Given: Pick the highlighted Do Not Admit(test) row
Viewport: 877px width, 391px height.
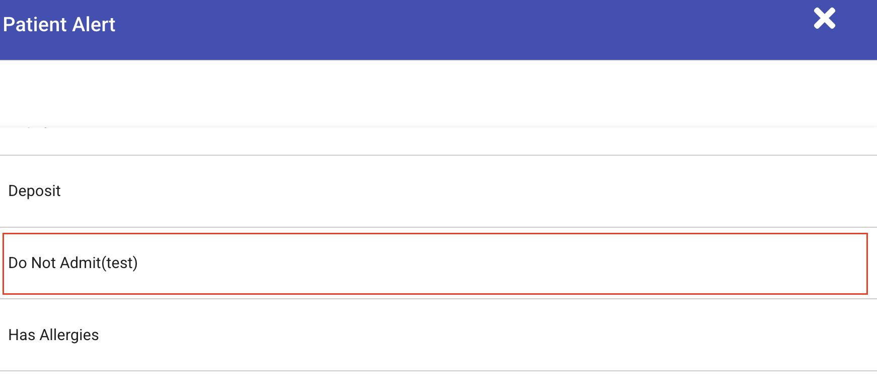Looking at the screenshot, I should (x=435, y=264).
